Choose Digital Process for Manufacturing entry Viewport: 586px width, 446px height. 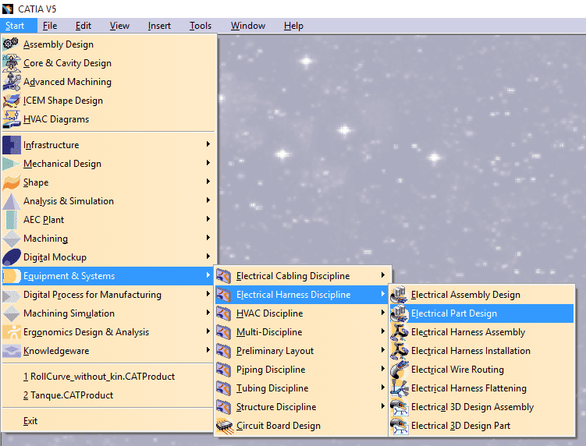pos(108,295)
